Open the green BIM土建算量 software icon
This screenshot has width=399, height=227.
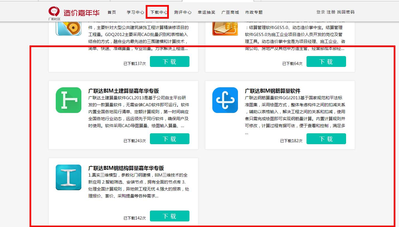click(69, 100)
